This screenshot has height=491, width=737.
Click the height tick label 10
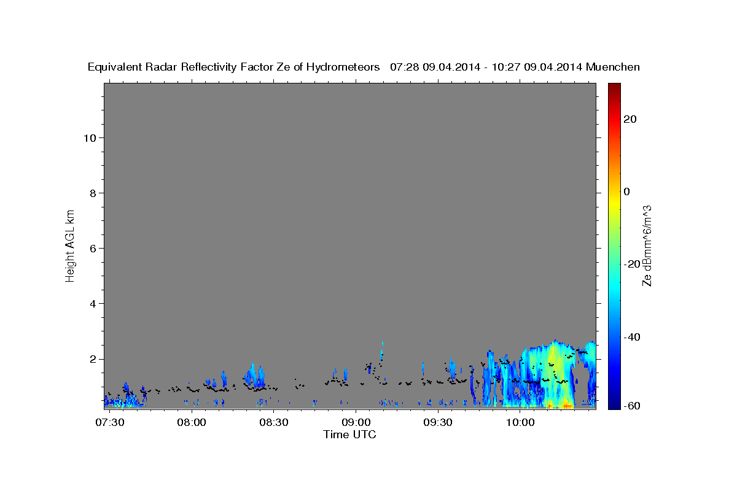click(x=91, y=137)
